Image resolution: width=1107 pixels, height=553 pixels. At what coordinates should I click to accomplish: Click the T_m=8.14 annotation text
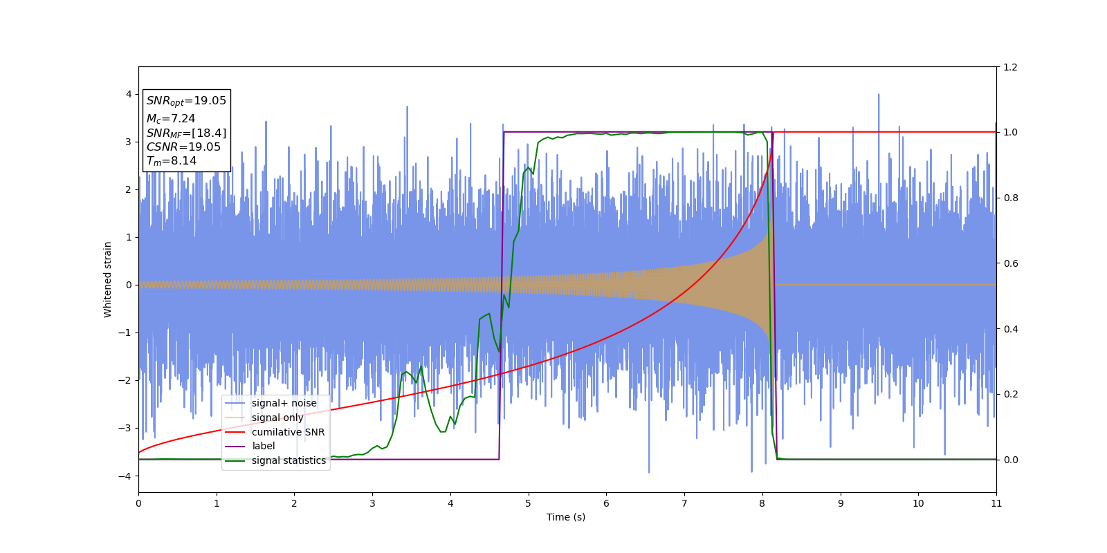click(x=172, y=161)
